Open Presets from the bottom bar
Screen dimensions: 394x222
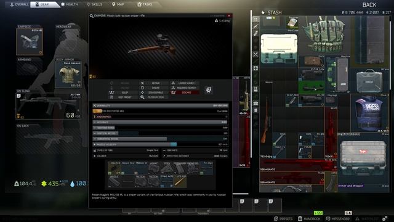[x=283, y=218]
